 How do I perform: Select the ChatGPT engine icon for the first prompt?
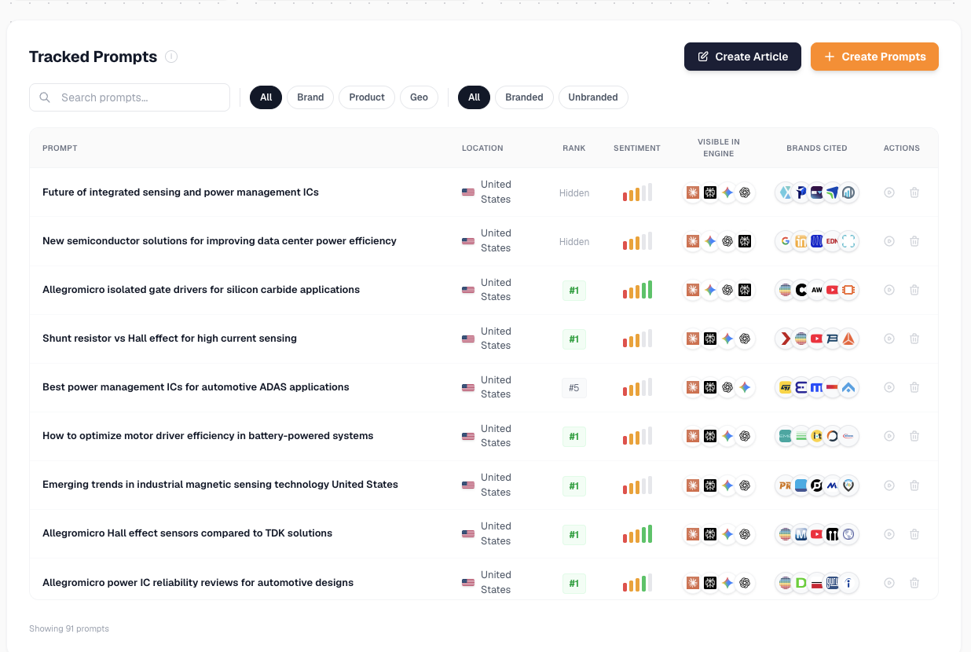coord(745,192)
